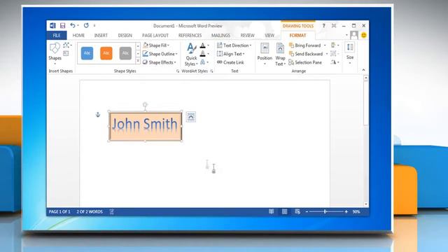Click Send Backward button
The height and width of the screenshot is (252, 448).
(x=306, y=54)
